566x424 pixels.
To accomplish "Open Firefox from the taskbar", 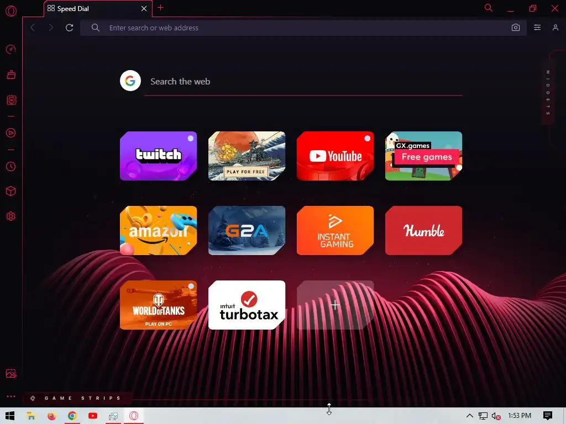I will click(x=51, y=416).
